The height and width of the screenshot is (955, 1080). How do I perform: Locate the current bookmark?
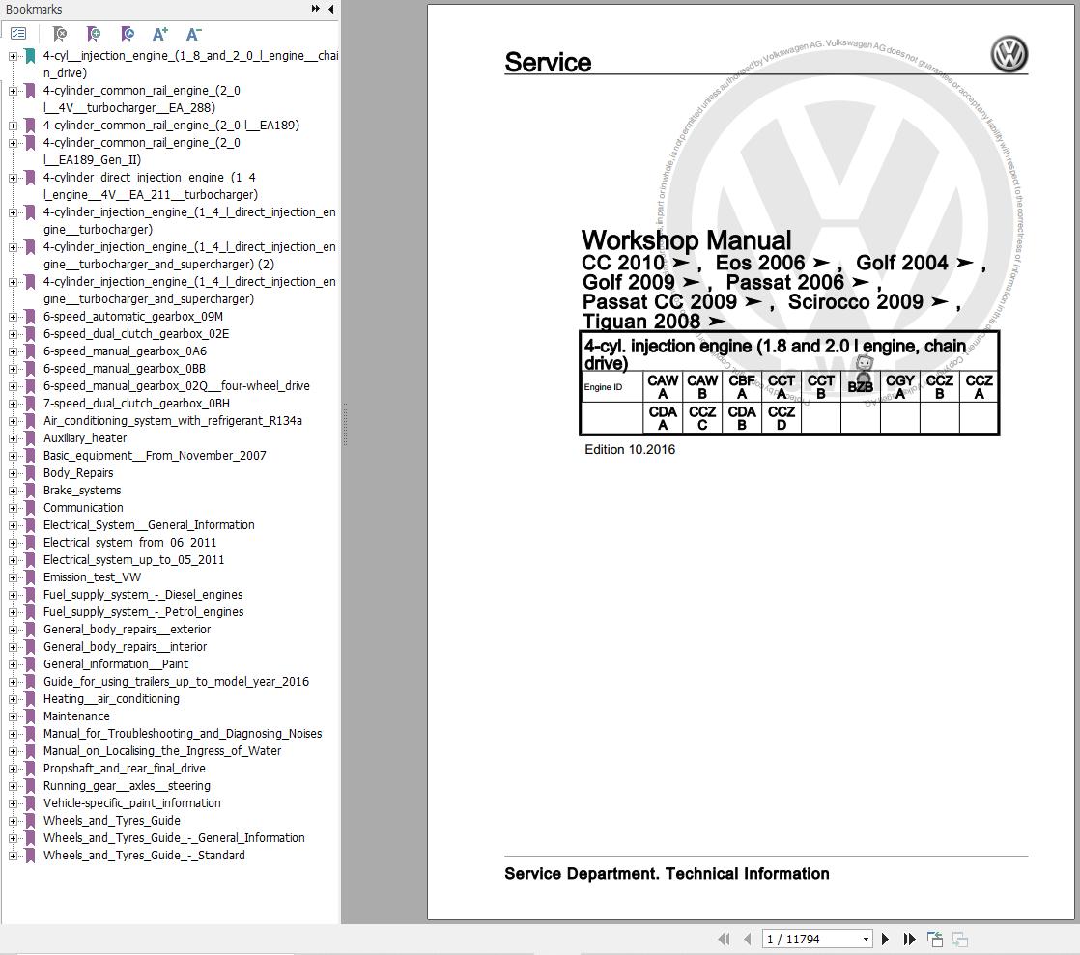coord(128,33)
